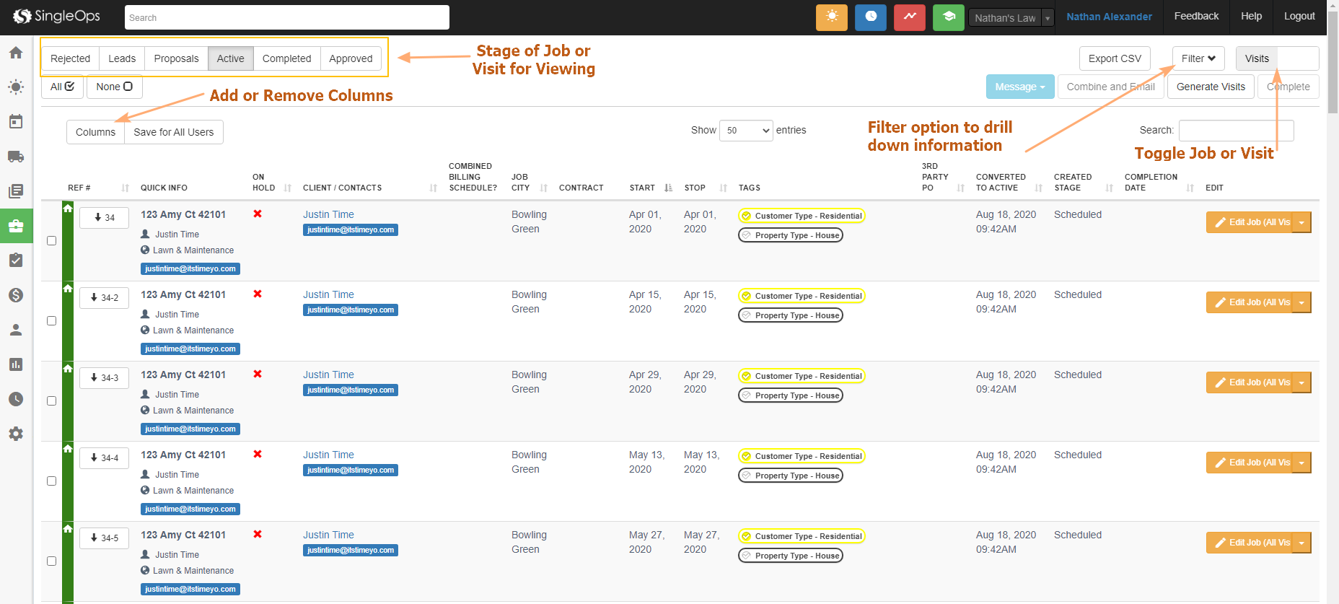
Task: Open the truck icon in sidebar
Action: pos(16,157)
